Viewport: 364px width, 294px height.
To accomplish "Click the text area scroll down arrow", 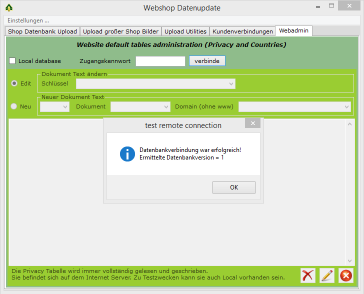I will click(350, 260).
